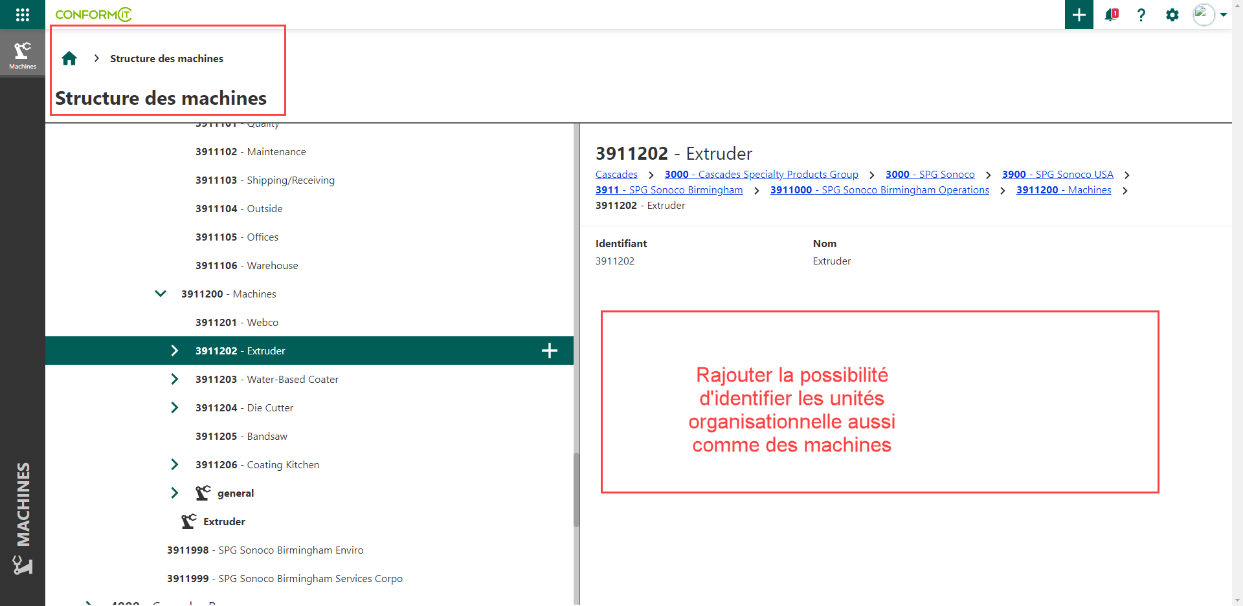The width and height of the screenshot is (1243, 606).
Task: Open the Machines module in the sidebar
Action: [x=23, y=56]
